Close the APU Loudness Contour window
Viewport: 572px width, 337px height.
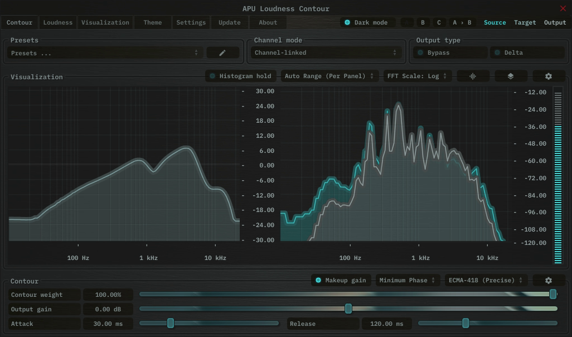pos(563,8)
